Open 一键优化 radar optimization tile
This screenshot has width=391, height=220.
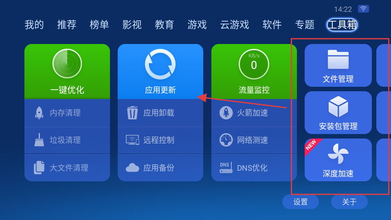click(x=67, y=71)
